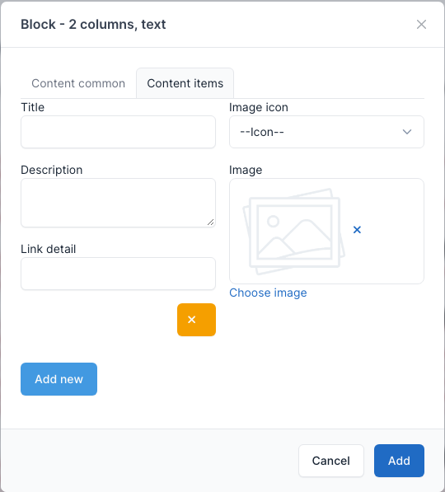Focus the Title input field

[118, 132]
